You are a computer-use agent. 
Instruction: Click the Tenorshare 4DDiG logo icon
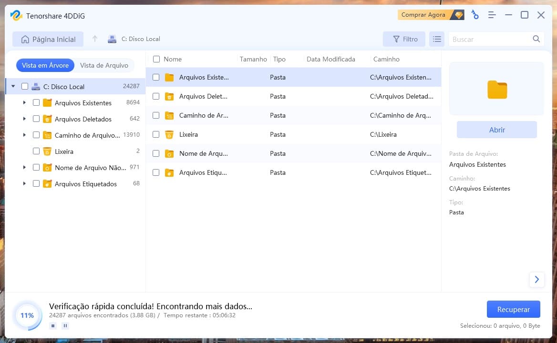(16, 15)
